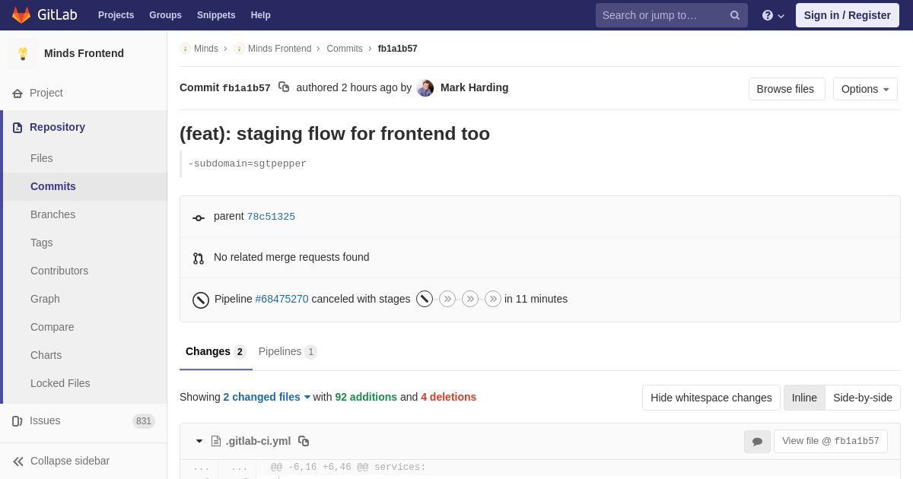This screenshot has height=479, width=913.
Task: Toggle comments for the .gitlab-ci.yml file
Action: (757, 442)
